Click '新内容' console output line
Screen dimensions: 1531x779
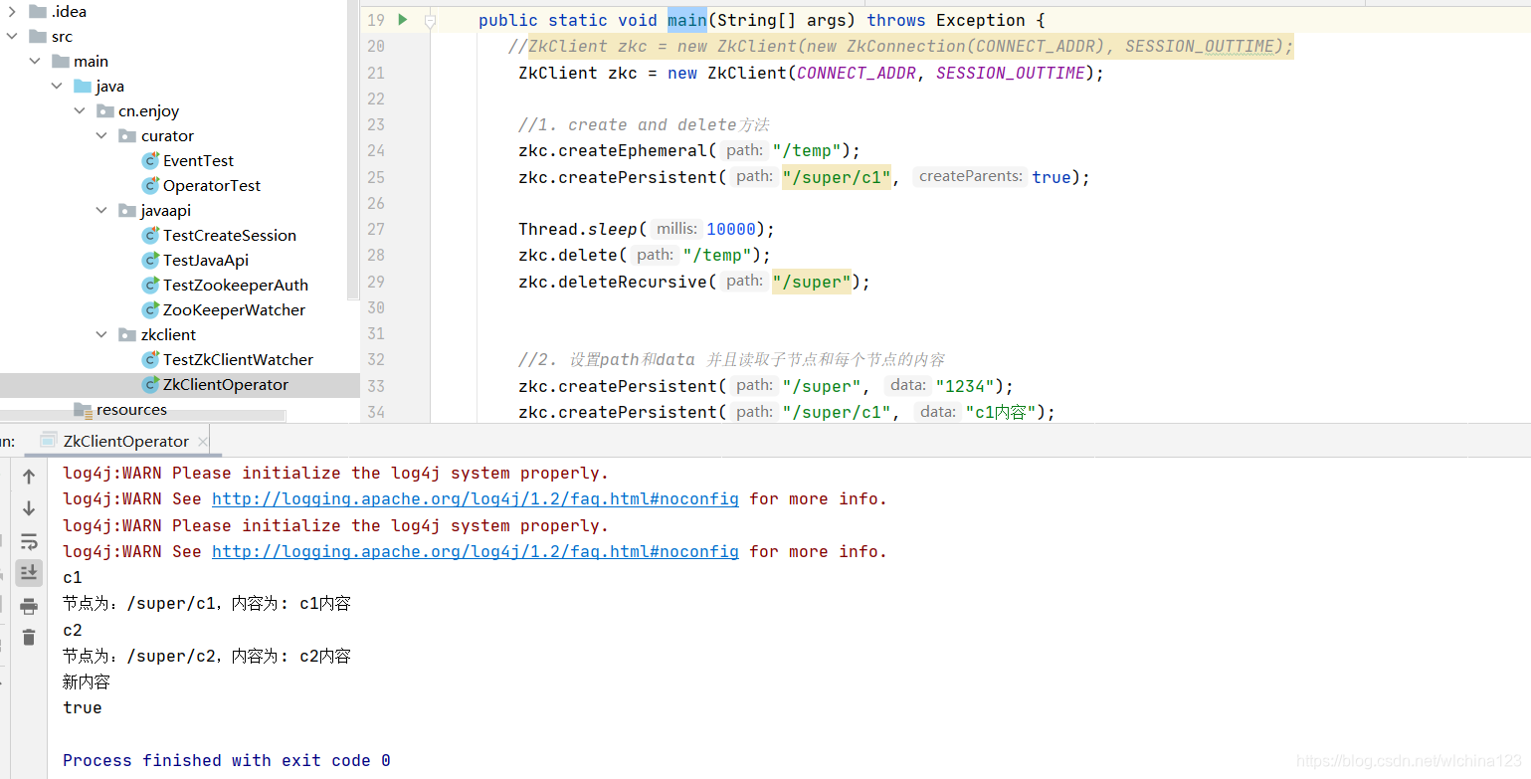[87, 682]
